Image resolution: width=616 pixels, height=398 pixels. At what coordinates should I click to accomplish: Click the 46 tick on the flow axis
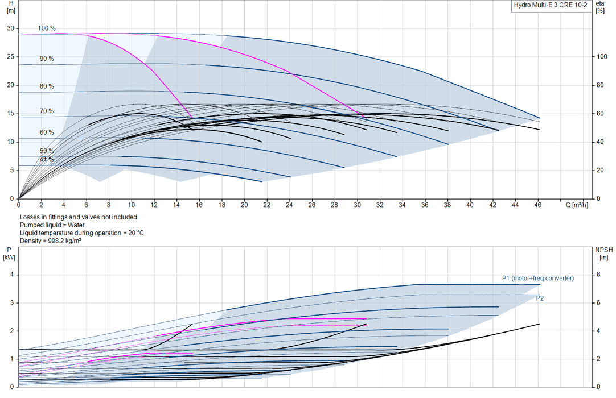pyautogui.click(x=538, y=205)
